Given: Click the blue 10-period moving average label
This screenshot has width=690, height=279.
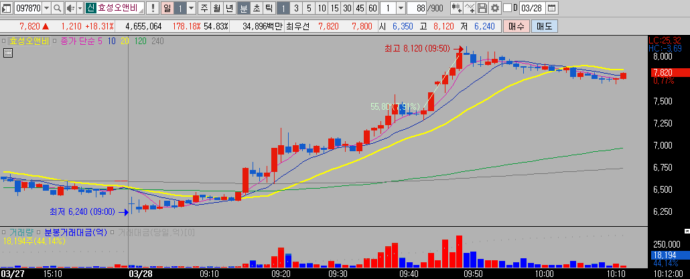Looking at the screenshot, I should [111, 41].
